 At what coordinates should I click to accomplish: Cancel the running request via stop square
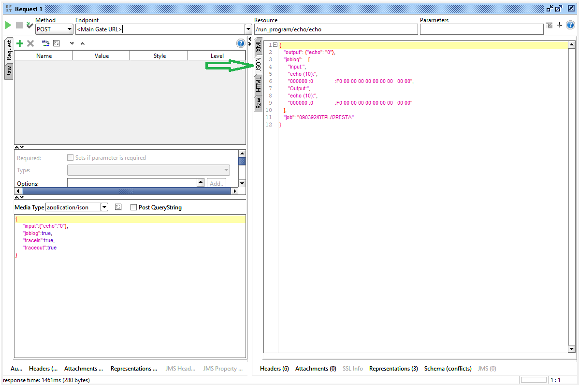coord(19,25)
